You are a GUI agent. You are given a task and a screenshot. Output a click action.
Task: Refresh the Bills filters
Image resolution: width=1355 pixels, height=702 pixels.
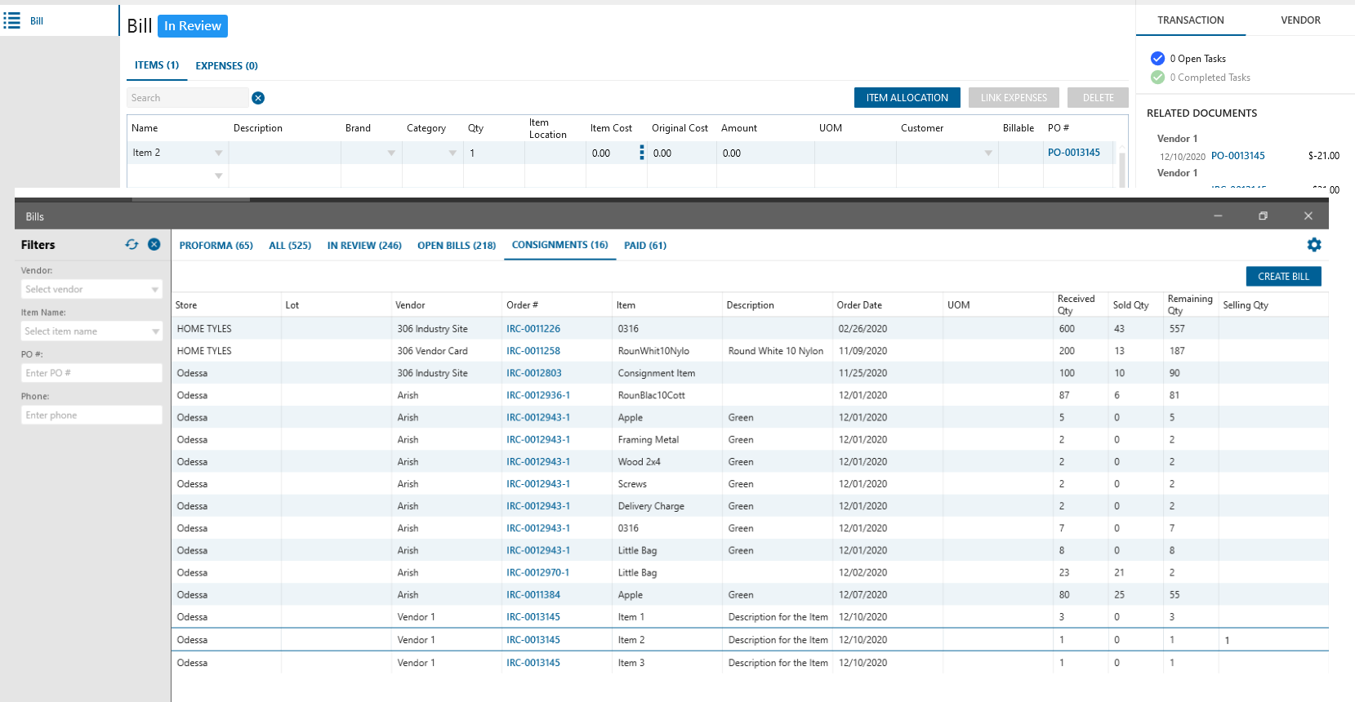click(x=131, y=245)
